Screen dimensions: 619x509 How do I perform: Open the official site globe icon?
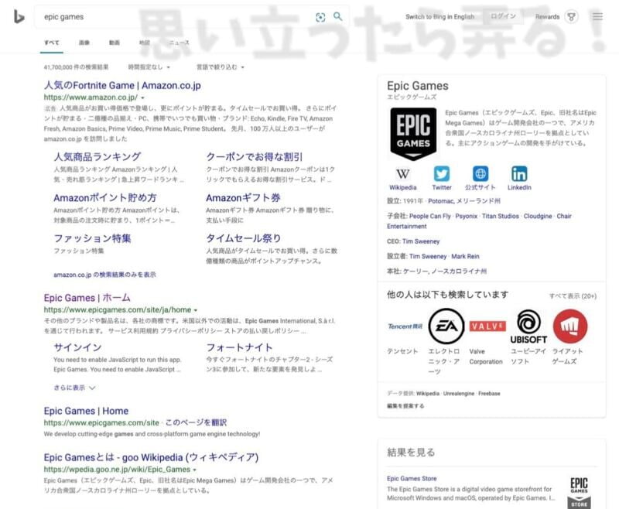point(480,173)
